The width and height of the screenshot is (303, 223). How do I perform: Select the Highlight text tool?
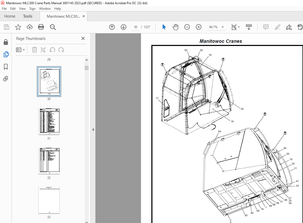click(x=278, y=27)
